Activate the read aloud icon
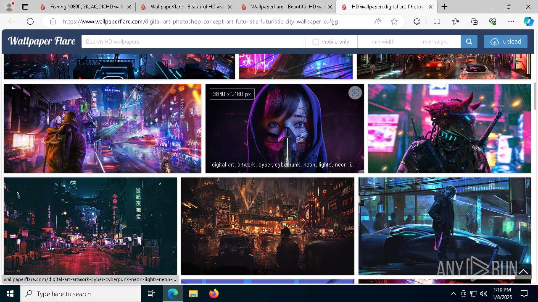538x302 pixels. click(x=377, y=21)
